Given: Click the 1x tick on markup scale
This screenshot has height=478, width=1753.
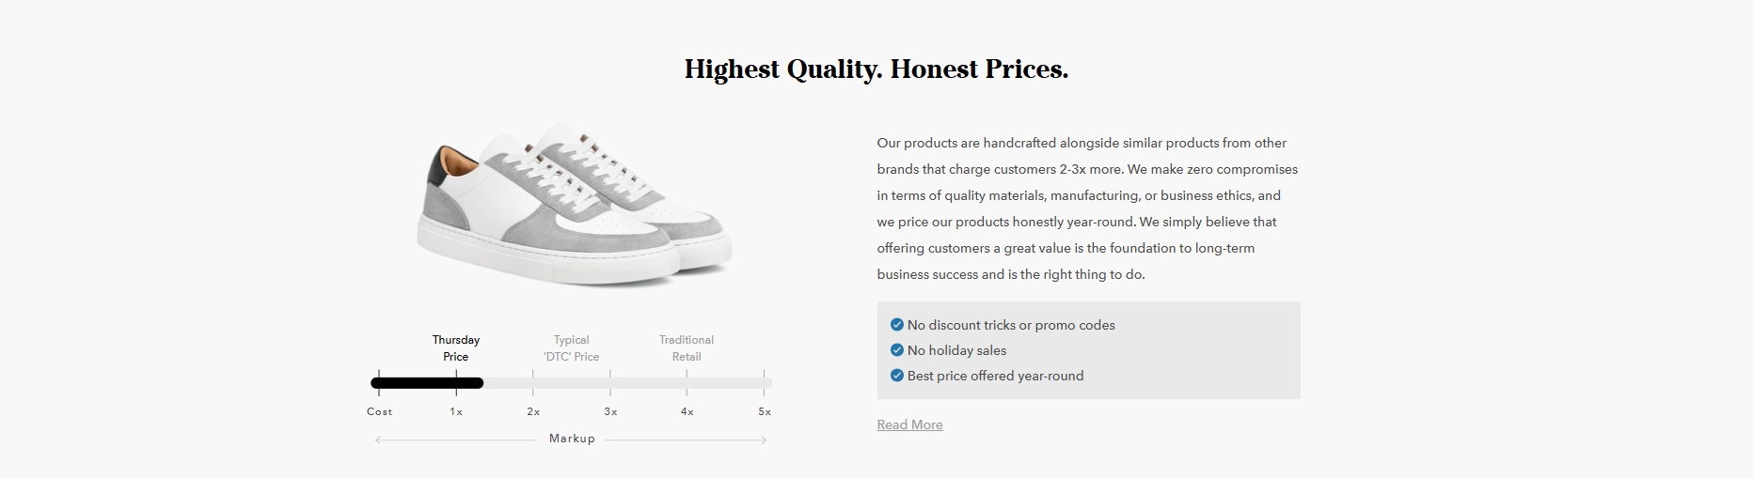Looking at the screenshot, I should (x=456, y=411).
